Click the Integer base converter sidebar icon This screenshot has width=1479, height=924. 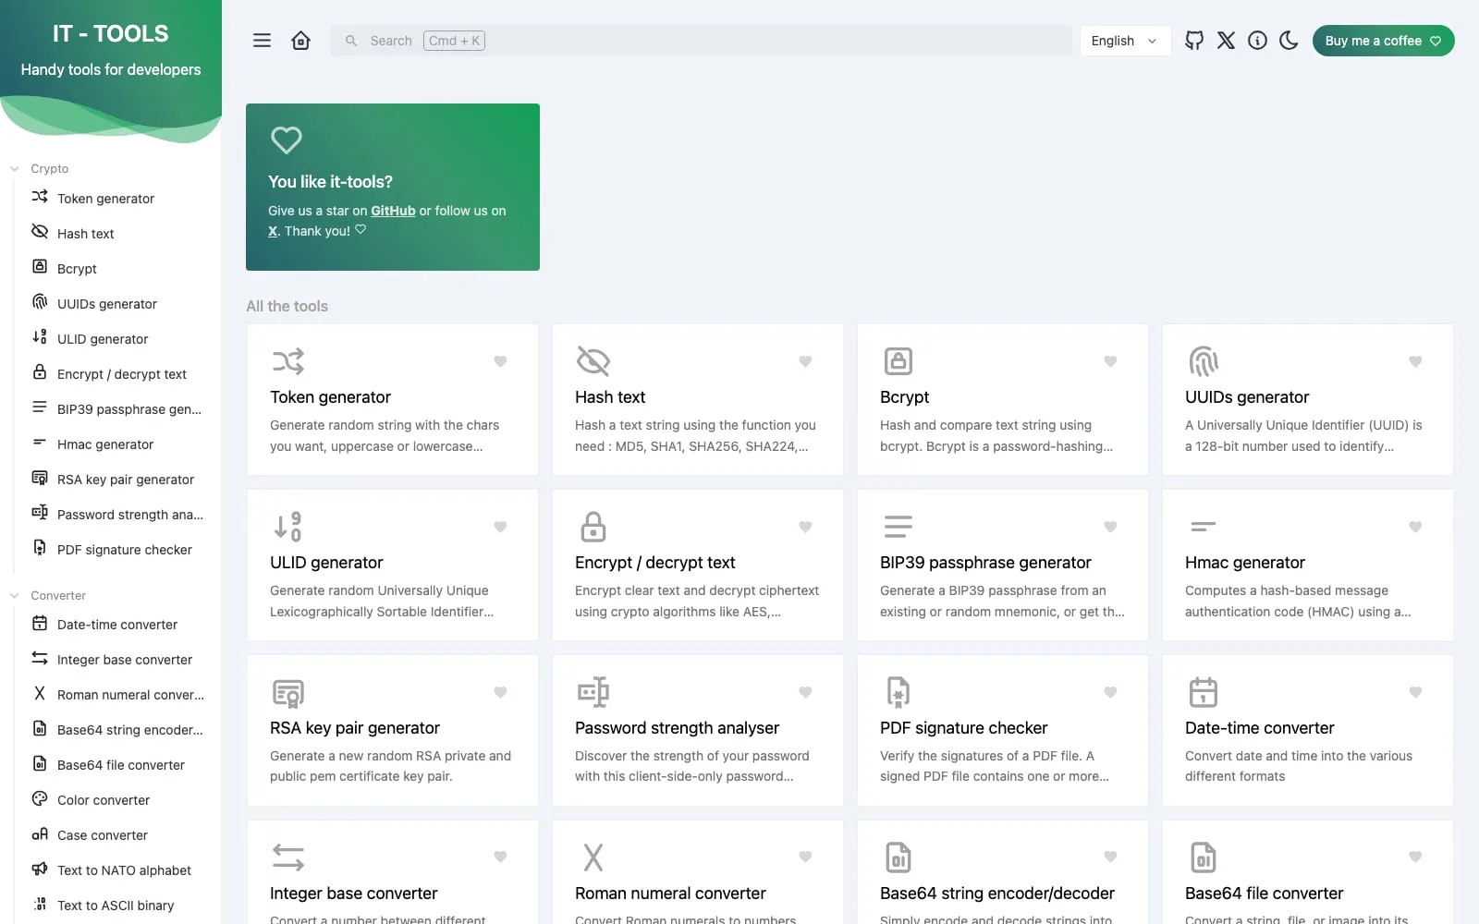(x=40, y=658)
